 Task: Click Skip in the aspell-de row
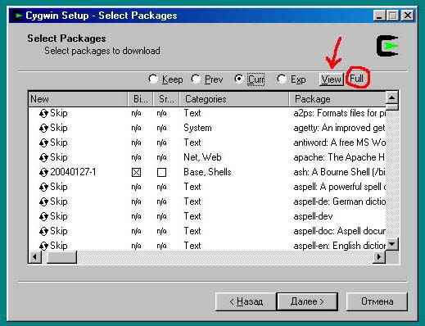pos(59,201)
